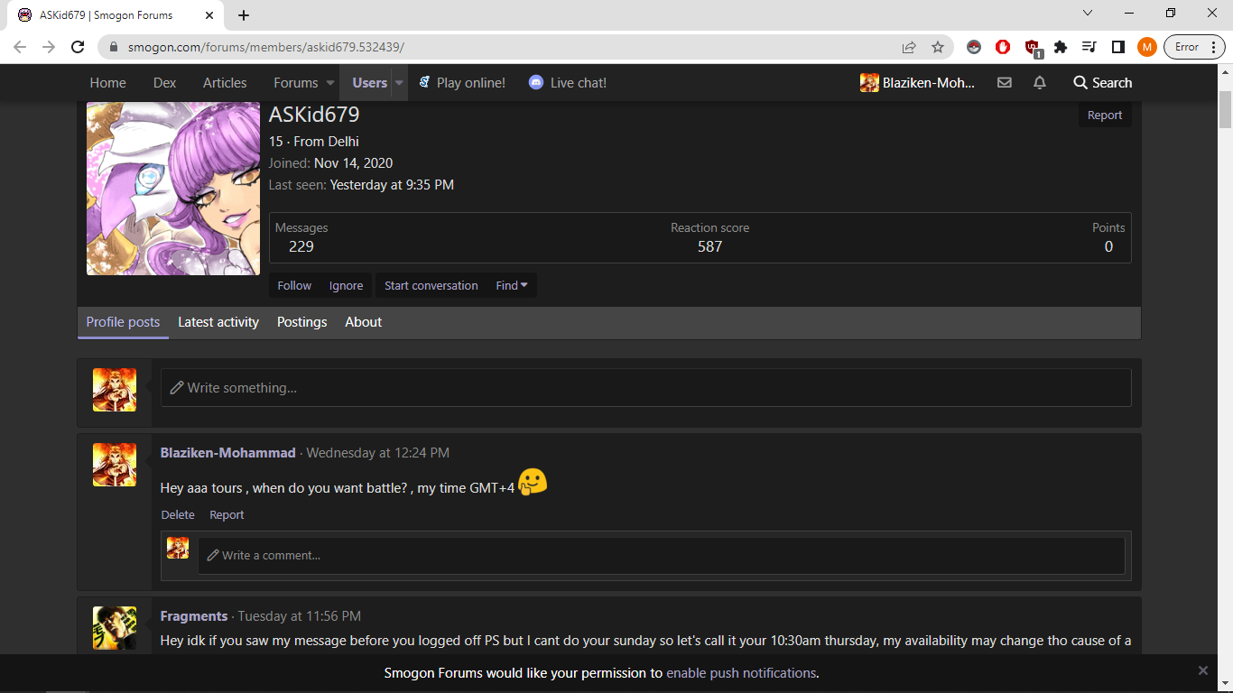Ignore this user
This screenshot has width=1233, height=693.
point(346,285)
